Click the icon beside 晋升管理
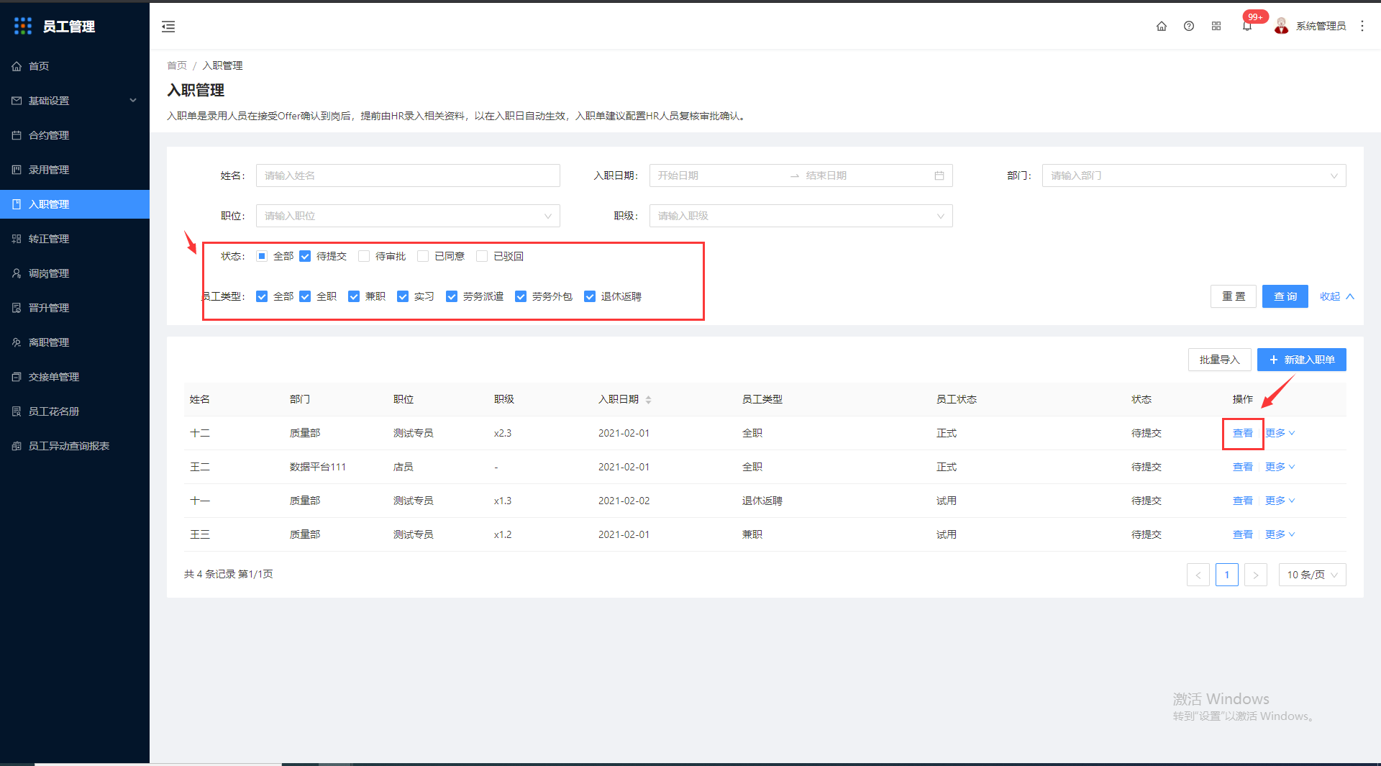The width and height of the screenshot is (1381, 766). click(x=17, y=308)
